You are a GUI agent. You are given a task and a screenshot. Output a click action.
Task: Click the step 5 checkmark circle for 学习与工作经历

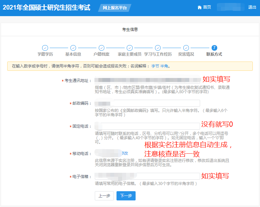(158, 48)
